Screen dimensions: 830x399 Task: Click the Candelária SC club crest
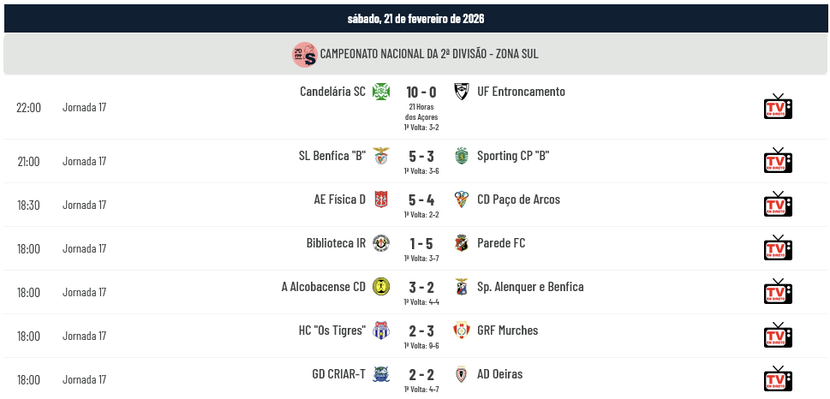[381, 92]
